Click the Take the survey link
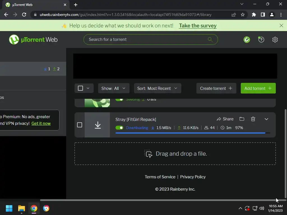The width and height of the screenshot is (287, 215). coord(198,25)
